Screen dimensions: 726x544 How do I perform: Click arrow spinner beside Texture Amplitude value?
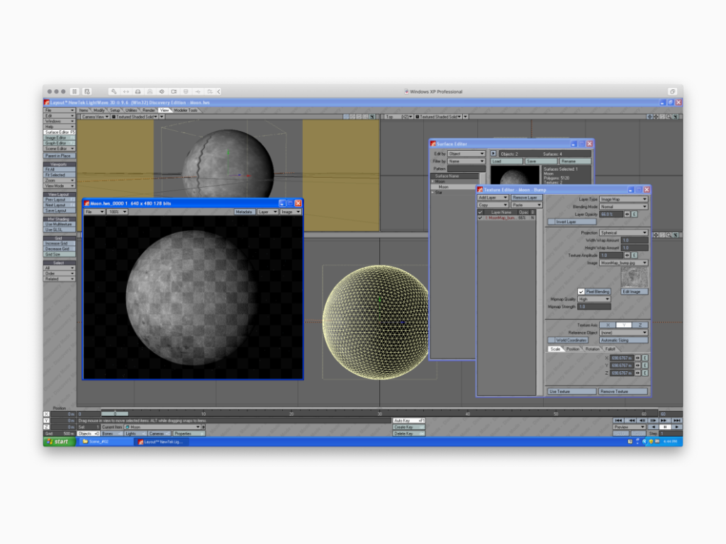pos(627,255)
